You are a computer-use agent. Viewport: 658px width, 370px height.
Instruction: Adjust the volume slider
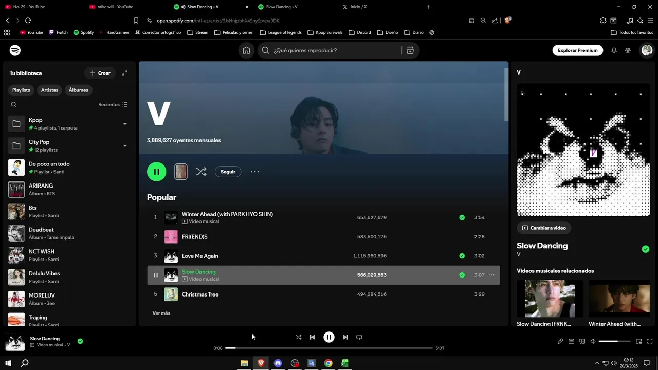(x=614, y=341)
